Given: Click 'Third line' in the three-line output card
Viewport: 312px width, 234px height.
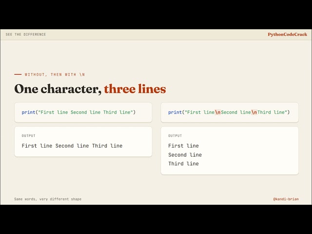Looking at the screenshot, I should [183, 164].
